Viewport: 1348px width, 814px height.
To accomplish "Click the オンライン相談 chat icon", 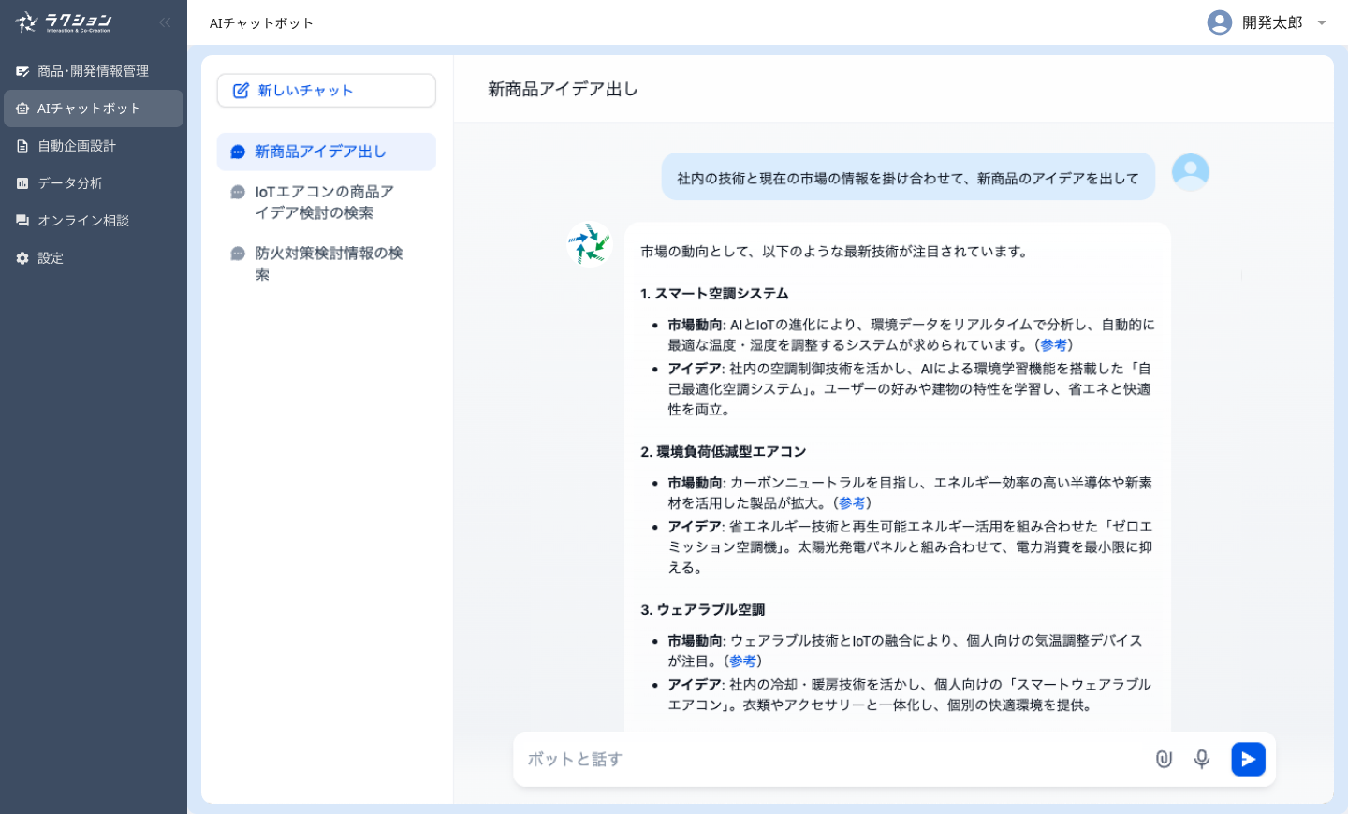I will [22, 221].
